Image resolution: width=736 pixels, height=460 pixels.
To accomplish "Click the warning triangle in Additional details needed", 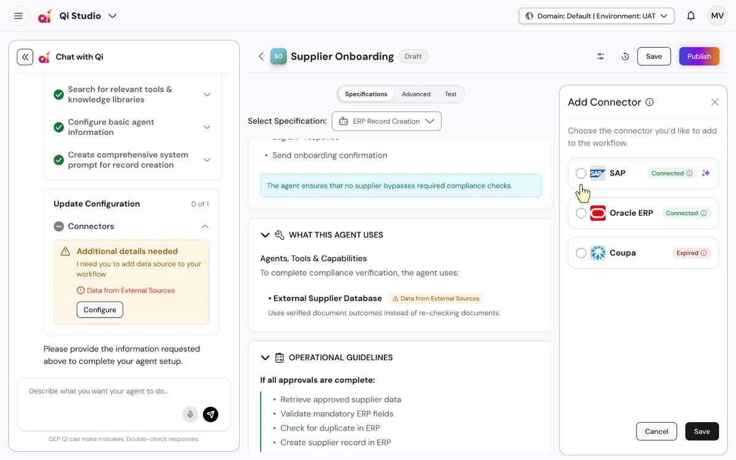I will click(x=66, y=251).
